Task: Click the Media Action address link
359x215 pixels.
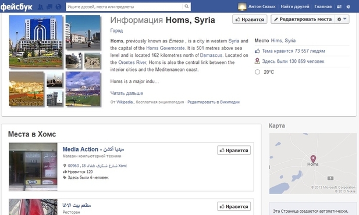Action: point(97,166)
